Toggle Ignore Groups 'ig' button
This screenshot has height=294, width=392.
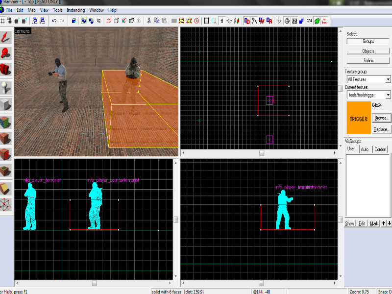click(x=99, y=21)
